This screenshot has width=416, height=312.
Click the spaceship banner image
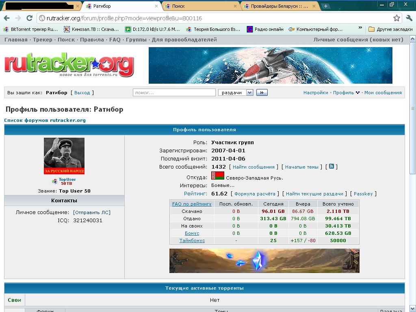(x=270, y=65)
